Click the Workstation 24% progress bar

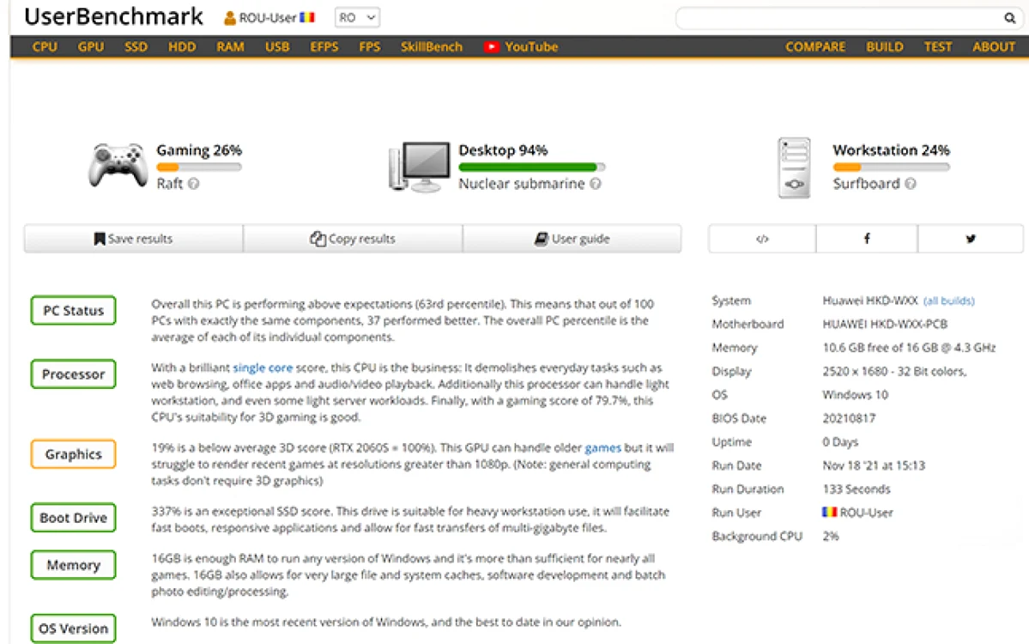click(891, 167)
